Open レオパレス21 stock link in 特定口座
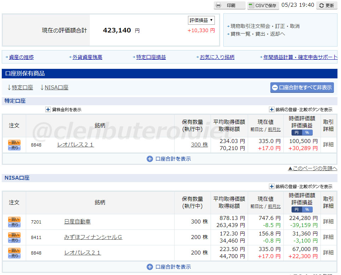This screenshot has height=275, width=341. pos(76,145)
